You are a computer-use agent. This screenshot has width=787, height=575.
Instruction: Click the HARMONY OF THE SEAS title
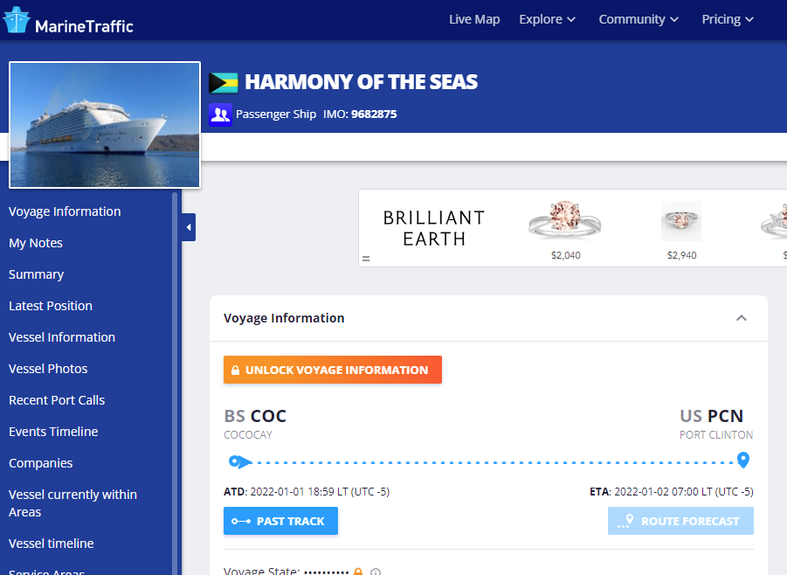[362, 82]
